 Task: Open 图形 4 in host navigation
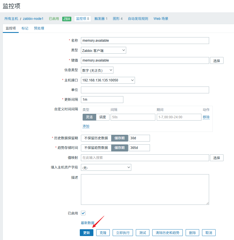coord(117,19)
